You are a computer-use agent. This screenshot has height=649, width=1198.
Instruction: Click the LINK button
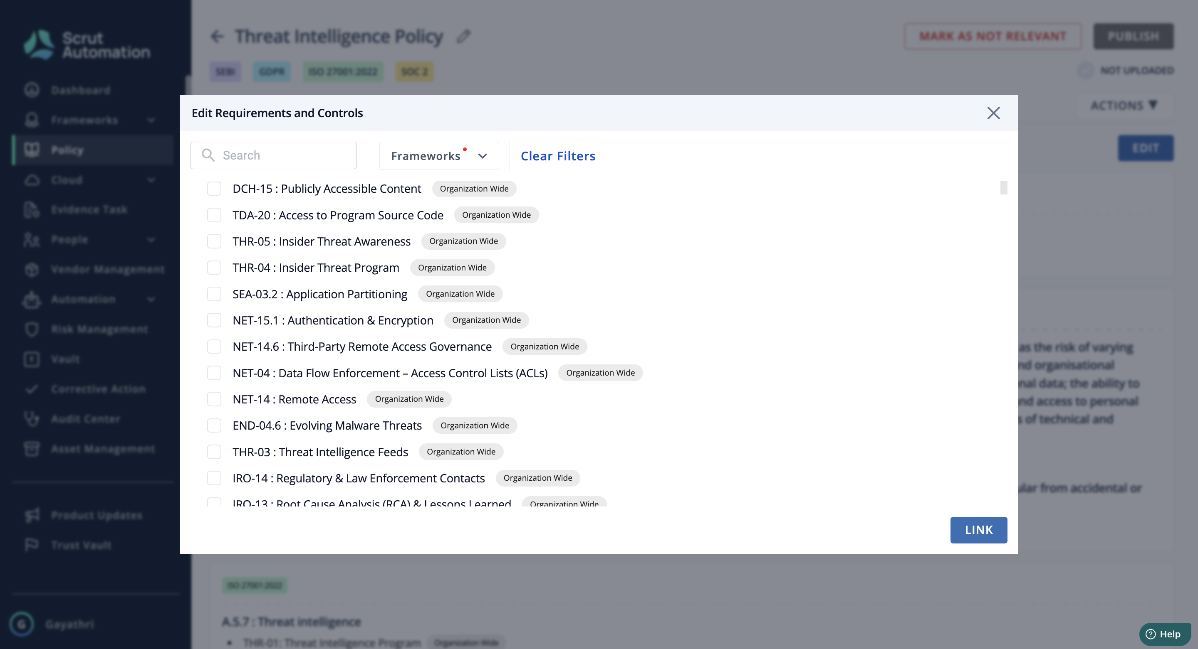tap(978, 530)
